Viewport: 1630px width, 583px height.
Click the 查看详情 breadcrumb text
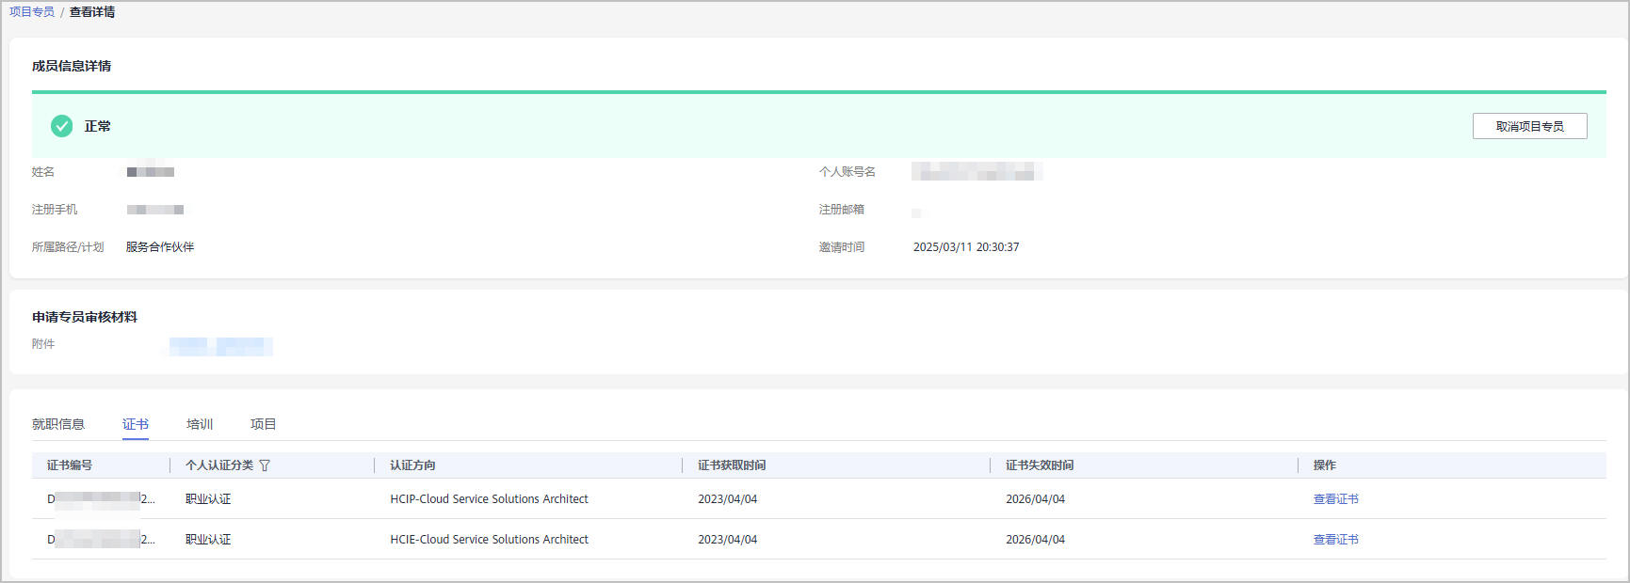coord(92,12)
